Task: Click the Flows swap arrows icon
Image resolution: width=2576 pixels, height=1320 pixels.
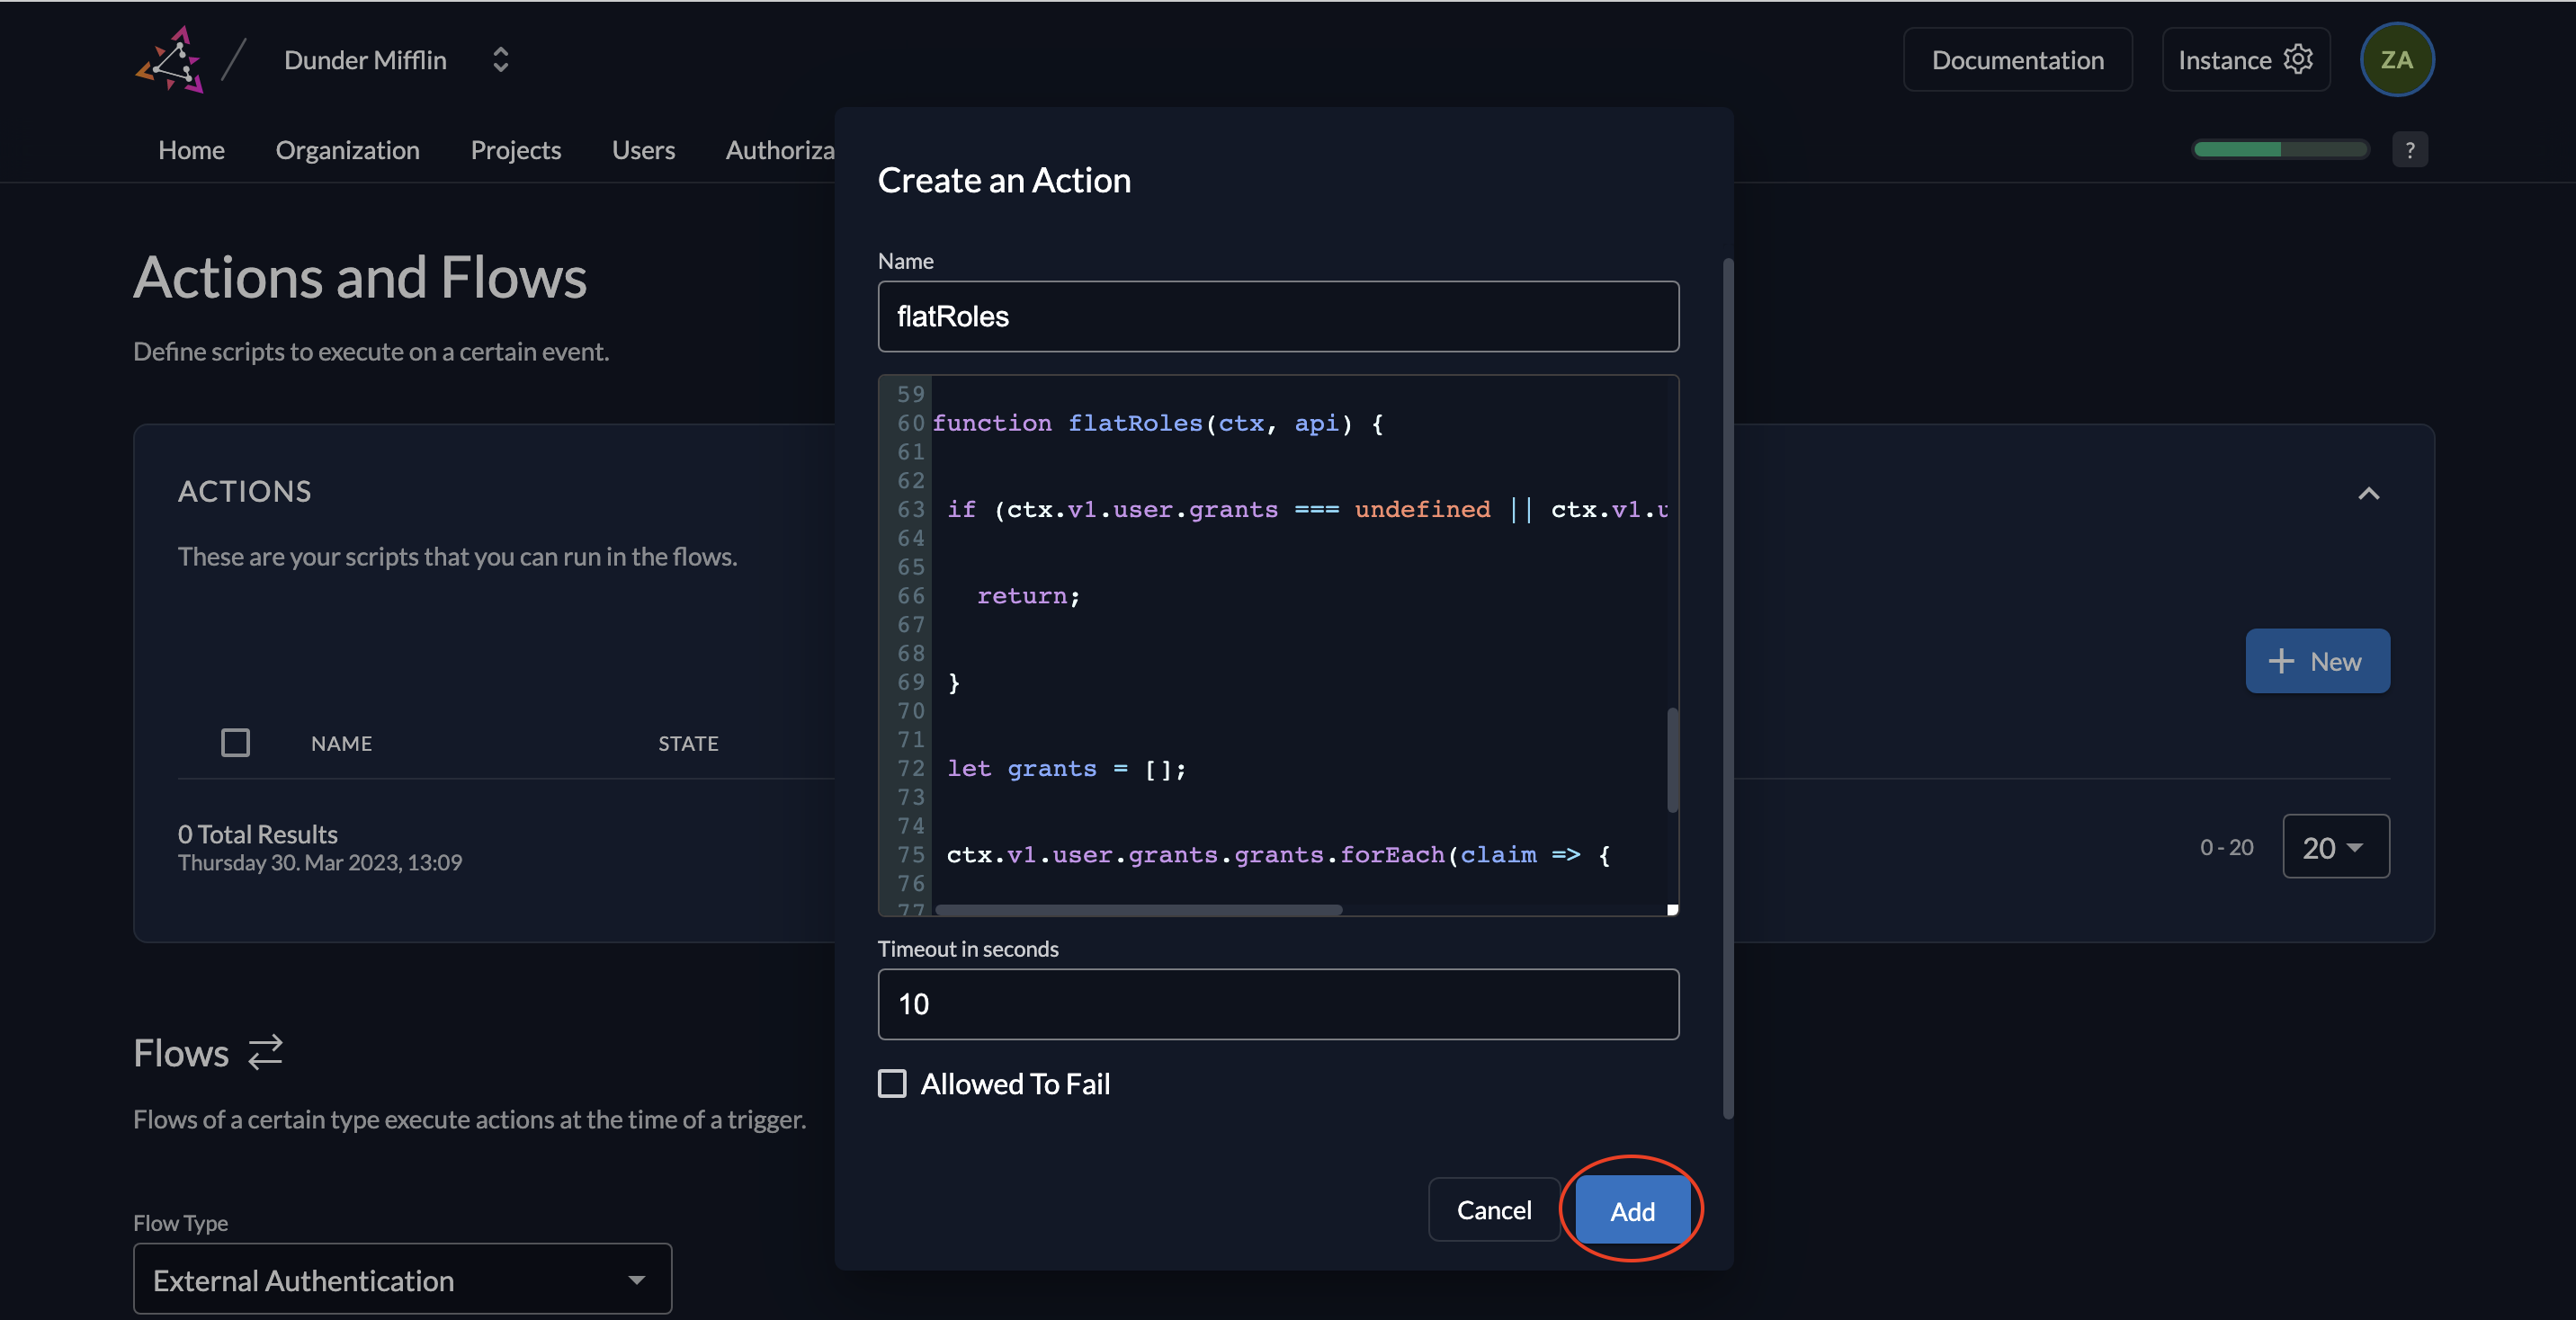Action: pyautogui.click(x=265, y=1052)
